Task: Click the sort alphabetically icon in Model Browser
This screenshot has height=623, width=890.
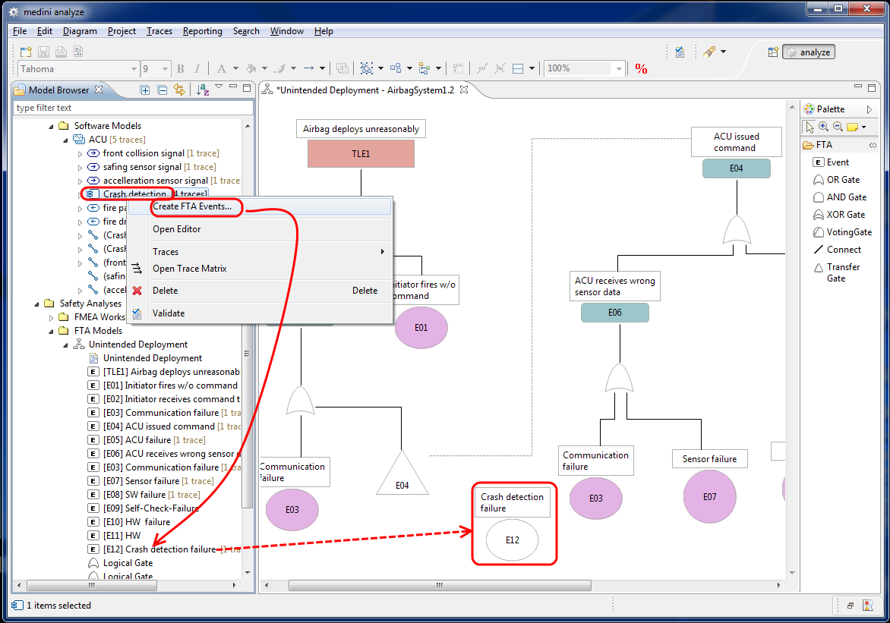Action: tap(202, 90)
